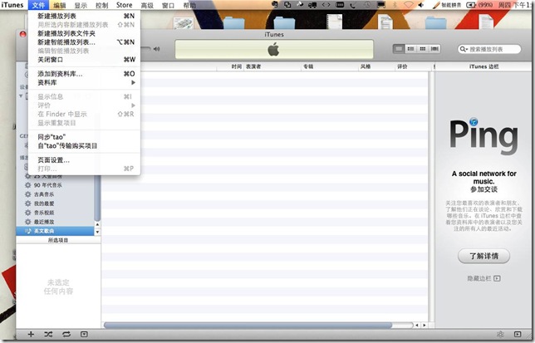Choose 新建播放列表 from File menu
The height and width of the screenshot is (343, 535).
[84, 16]
